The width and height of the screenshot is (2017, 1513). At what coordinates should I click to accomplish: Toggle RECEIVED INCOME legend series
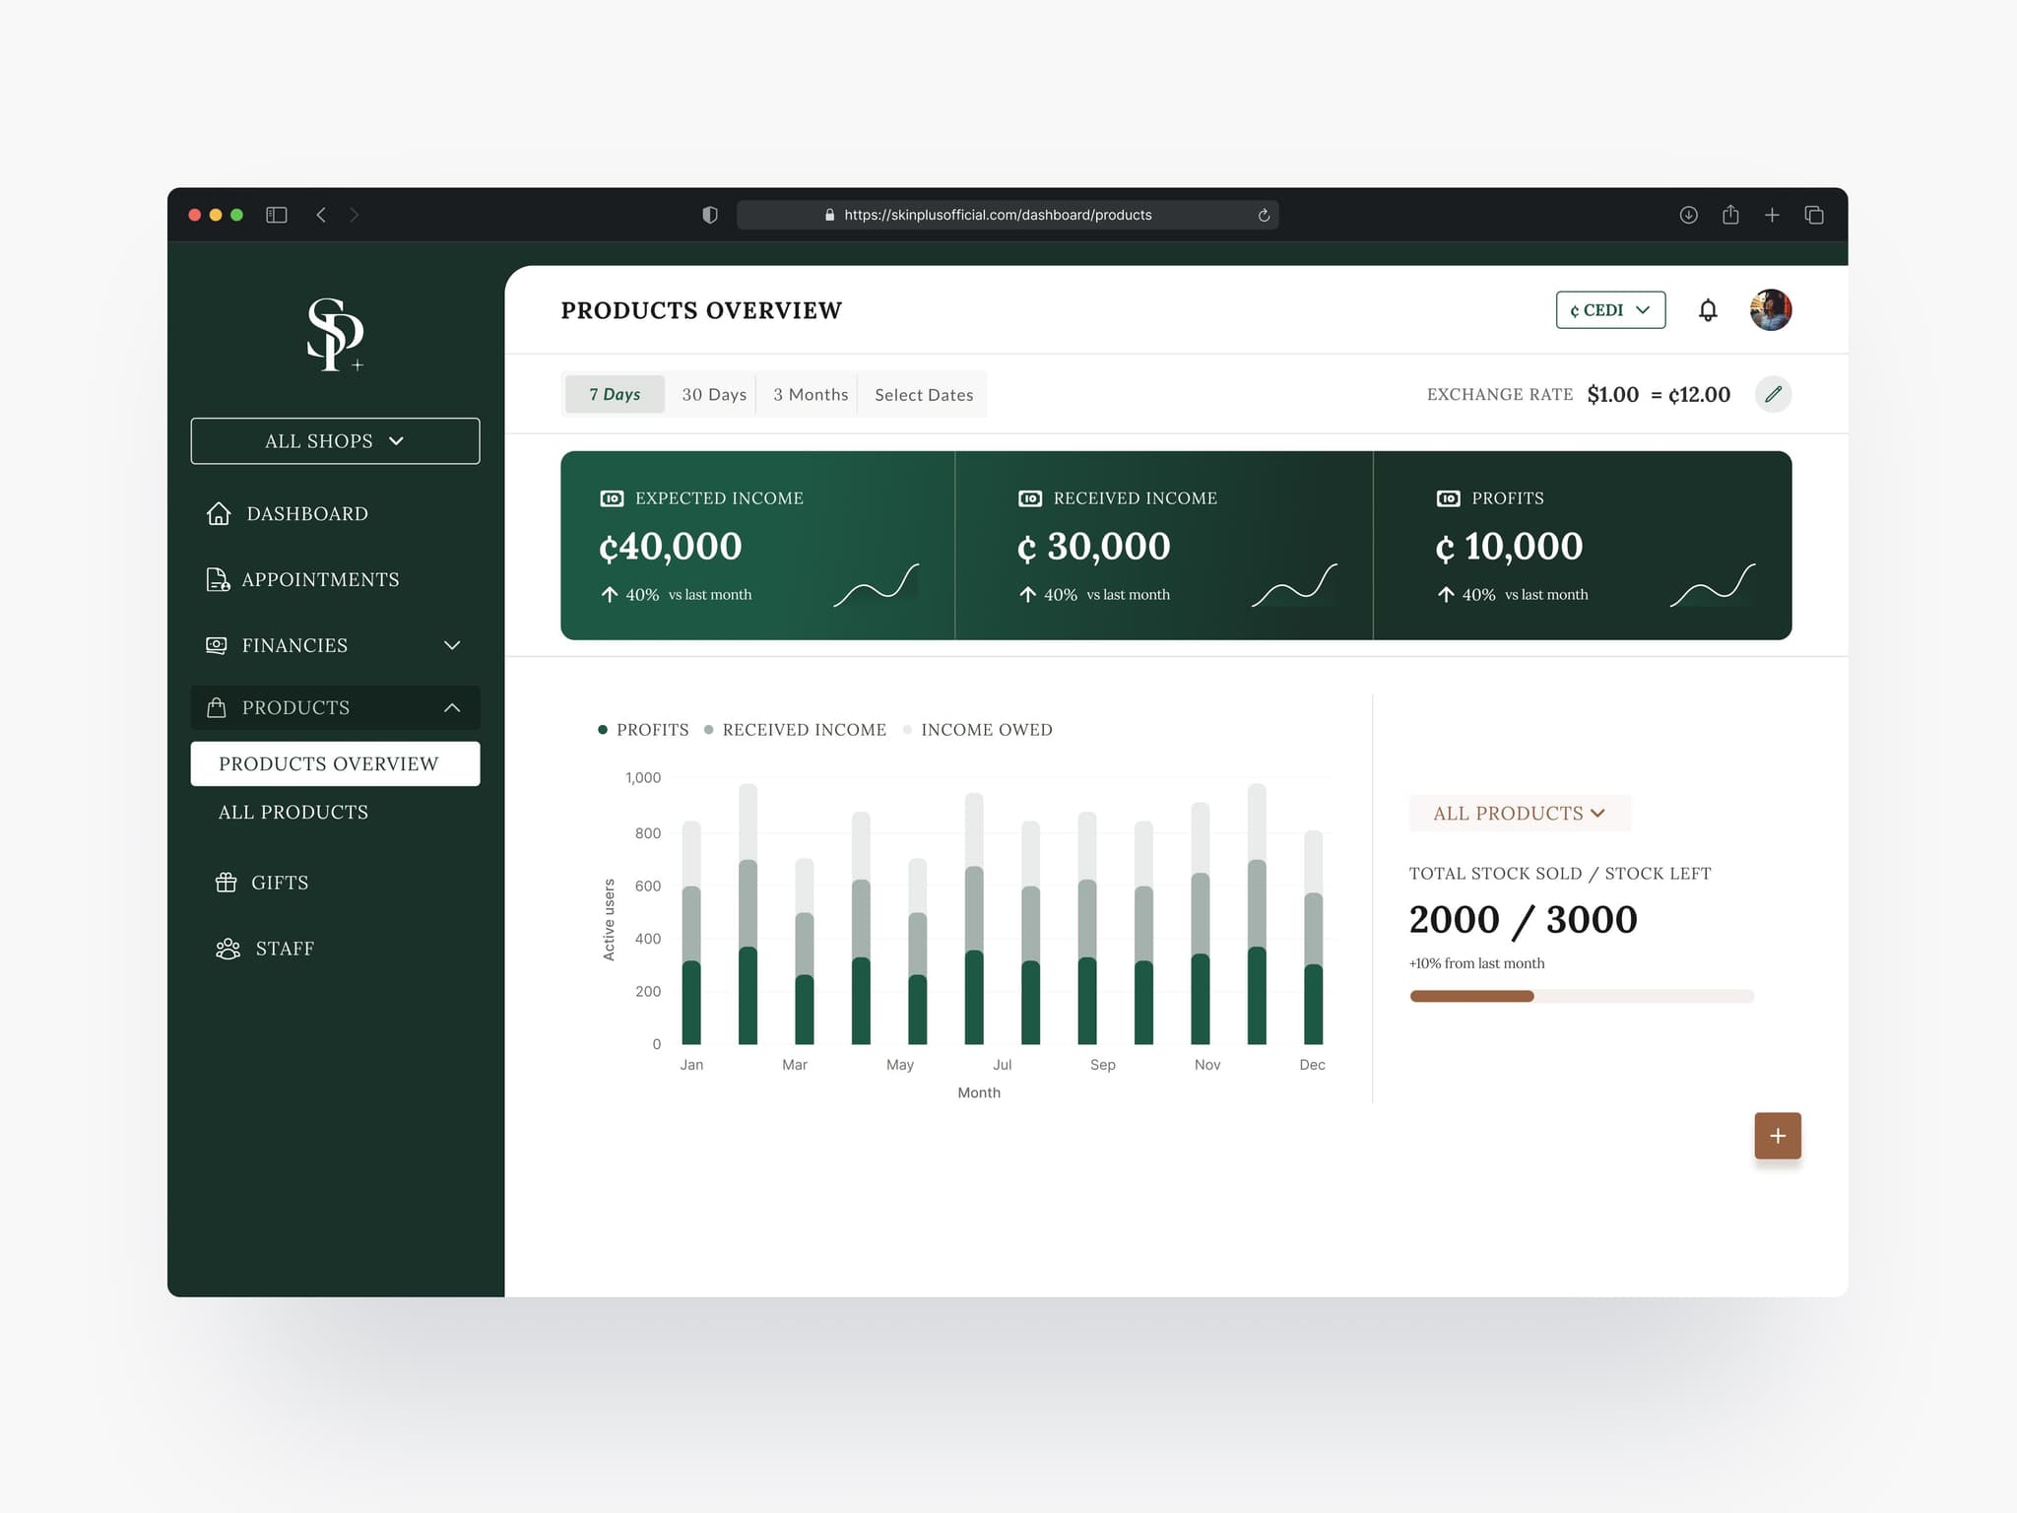pyautogui.click(x=795, y=730)
